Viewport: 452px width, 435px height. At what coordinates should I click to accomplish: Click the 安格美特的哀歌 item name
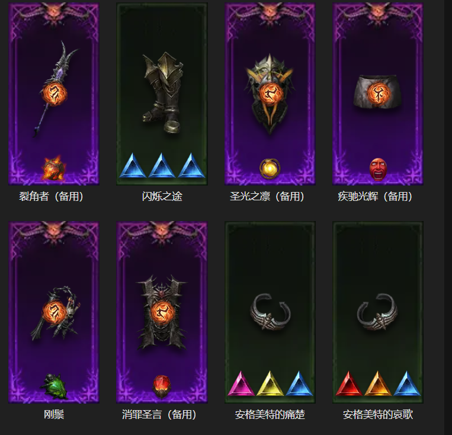pos(377,414)
